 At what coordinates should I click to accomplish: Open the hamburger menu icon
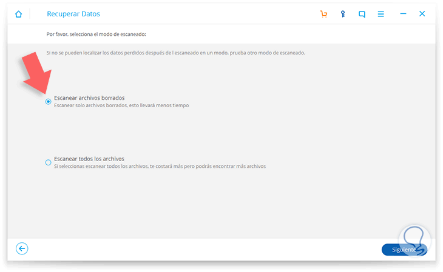pos(381,14)
